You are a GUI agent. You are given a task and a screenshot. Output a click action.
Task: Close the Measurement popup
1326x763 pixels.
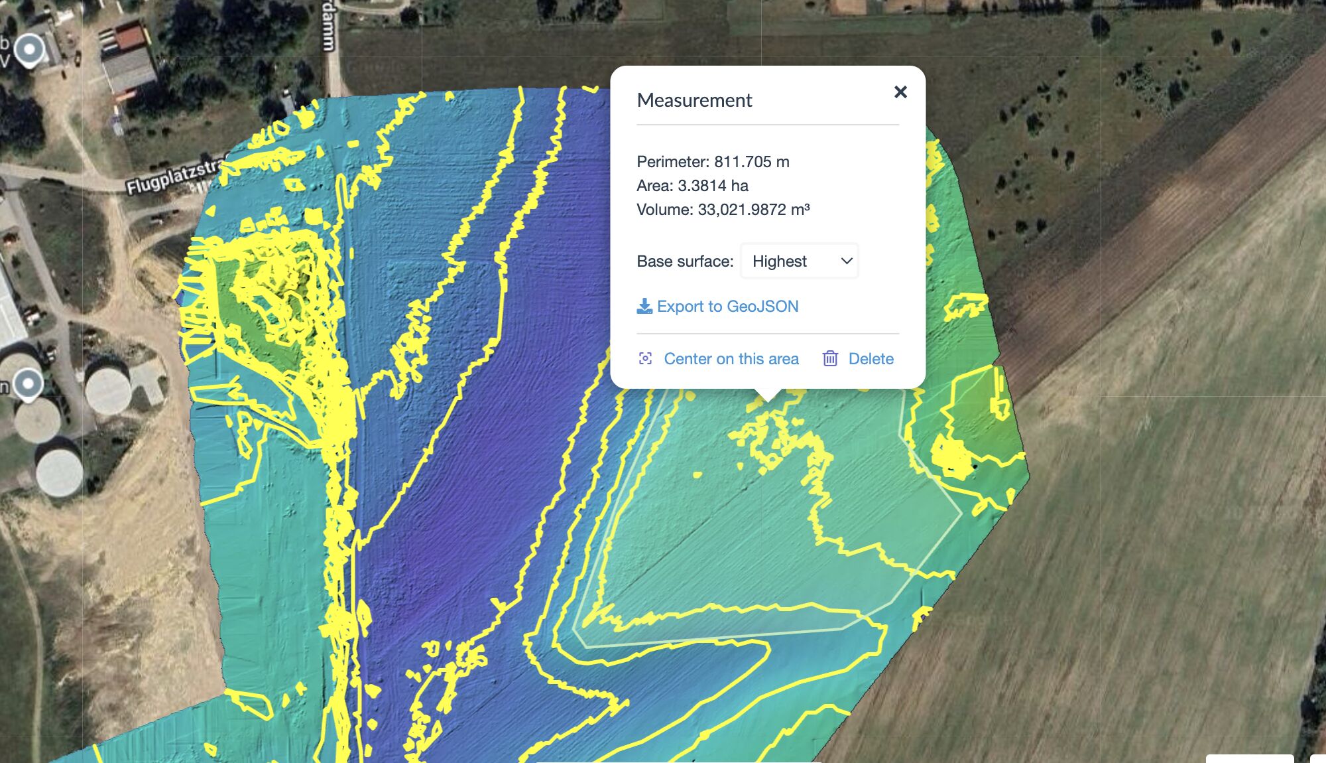click(900, 92)
